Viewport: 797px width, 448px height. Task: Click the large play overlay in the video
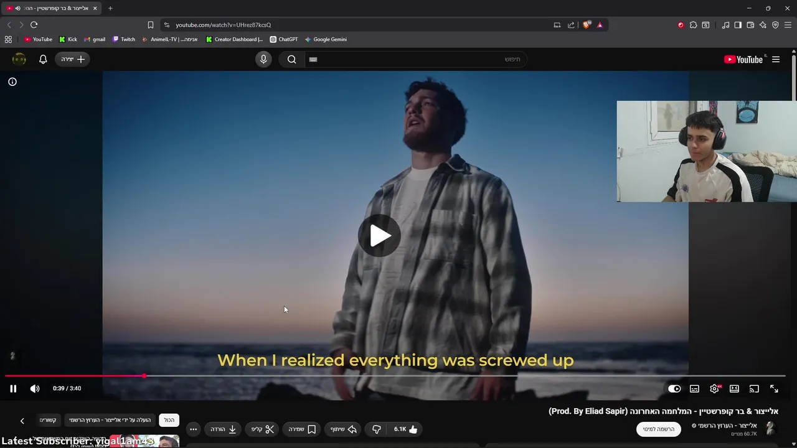pos(380,235)
